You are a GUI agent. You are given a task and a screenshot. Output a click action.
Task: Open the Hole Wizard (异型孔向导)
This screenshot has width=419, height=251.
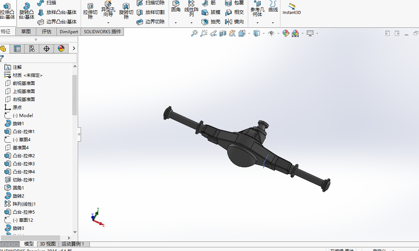point(108,9)
